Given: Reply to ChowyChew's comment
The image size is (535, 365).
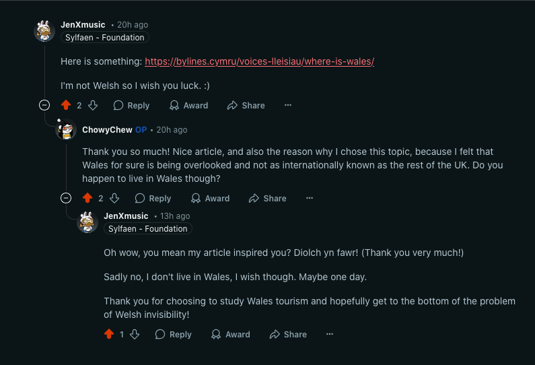Looking at the screenshot, I should (x=153, y=198).
